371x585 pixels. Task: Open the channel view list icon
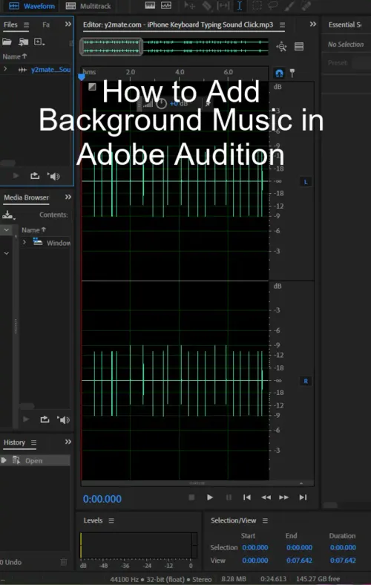pyautogui.click(x=299, y=47)
